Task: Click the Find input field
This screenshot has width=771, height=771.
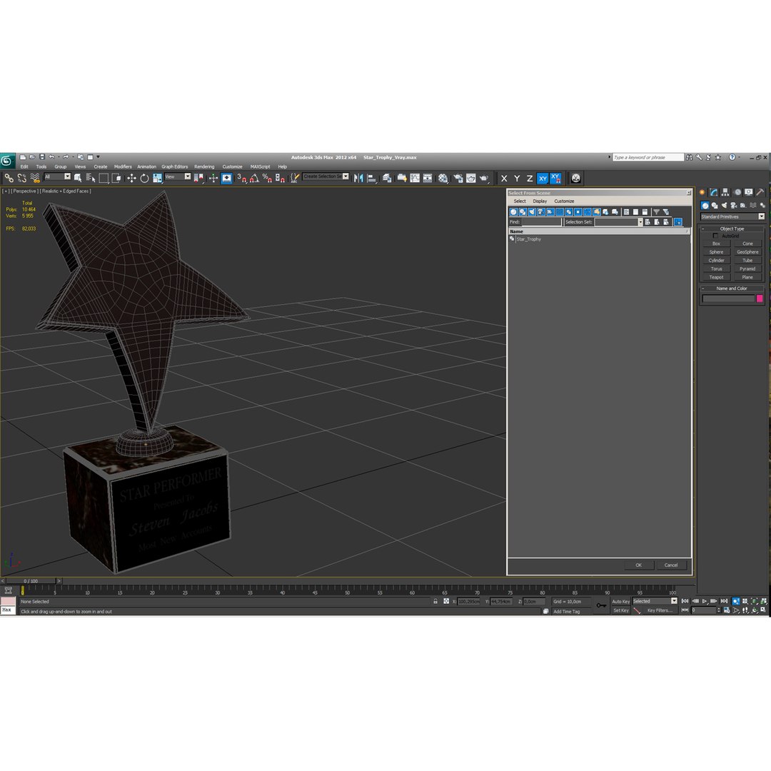Action: click(x=541, y=222)
